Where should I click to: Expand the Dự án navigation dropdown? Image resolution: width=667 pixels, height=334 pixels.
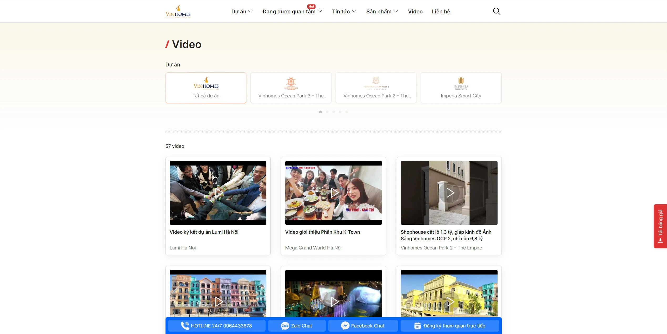241,11
